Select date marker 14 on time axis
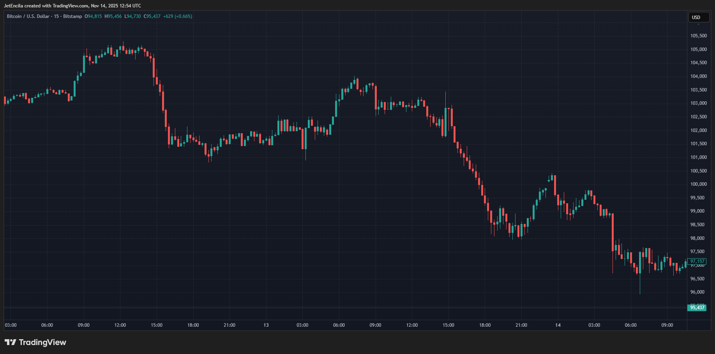The image size is (715, 354). [x=558, y=325]
